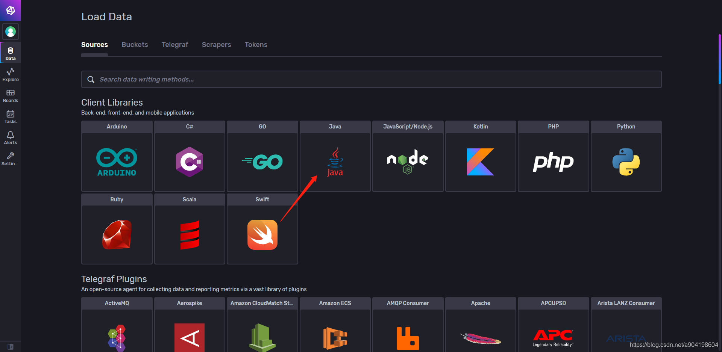The image size is (722, 352).
Task: Click the Load Data page title
Action: point(106,17)
